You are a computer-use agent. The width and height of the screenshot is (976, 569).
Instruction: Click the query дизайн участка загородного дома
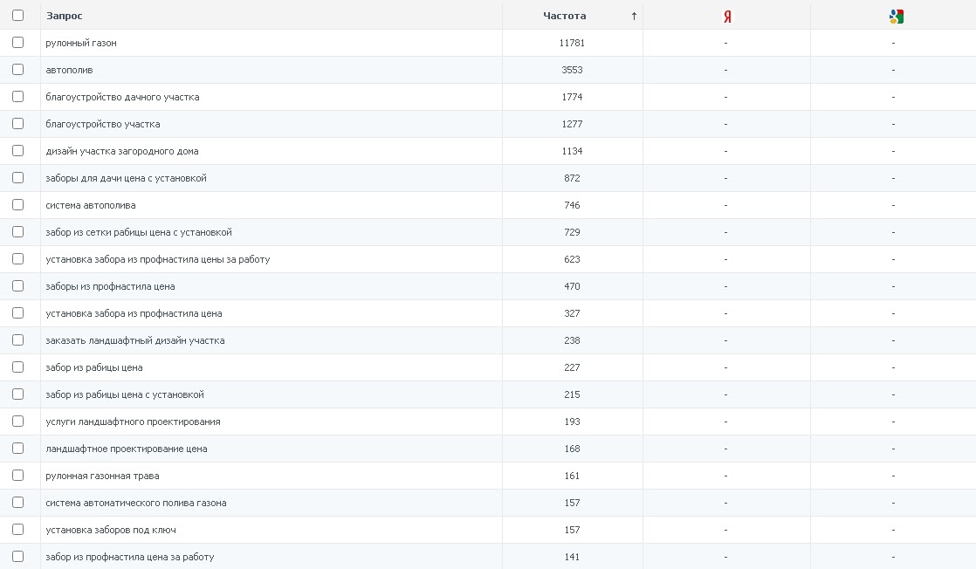[122, 151]
